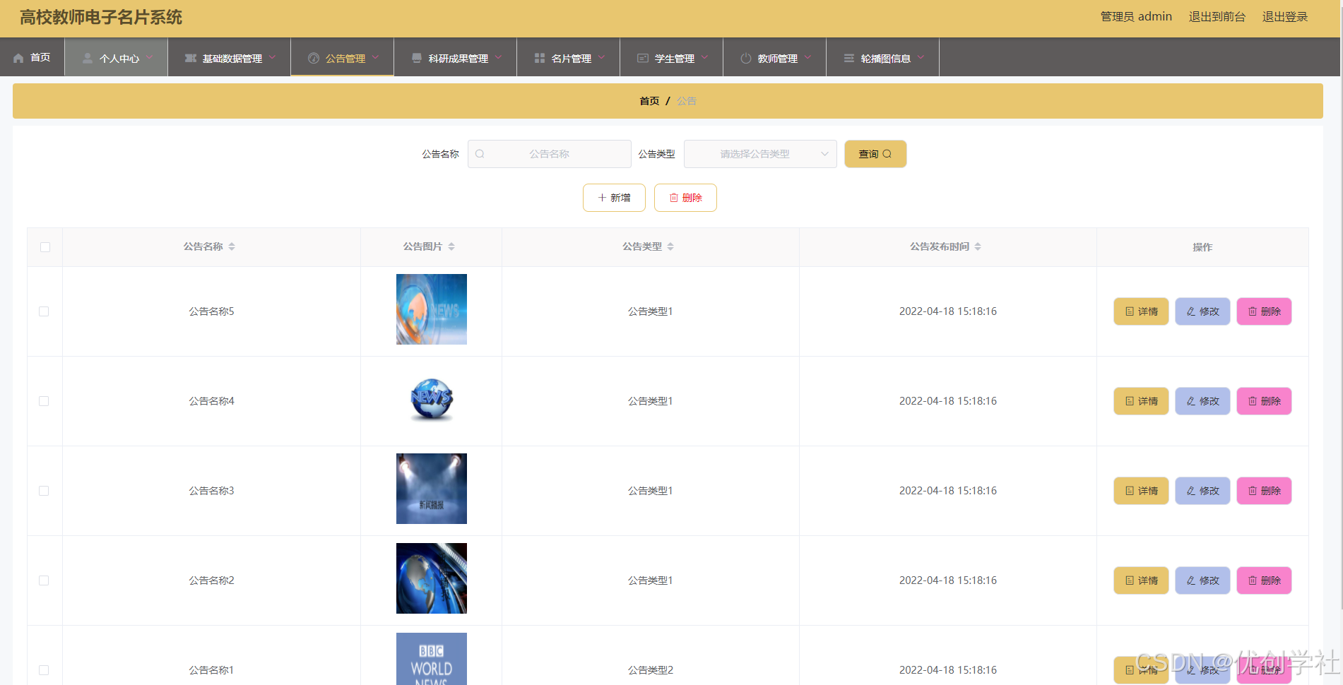The image size is (1343, 685).
Task: Focus the 公告名称 search input
Action: pos(550,154)
